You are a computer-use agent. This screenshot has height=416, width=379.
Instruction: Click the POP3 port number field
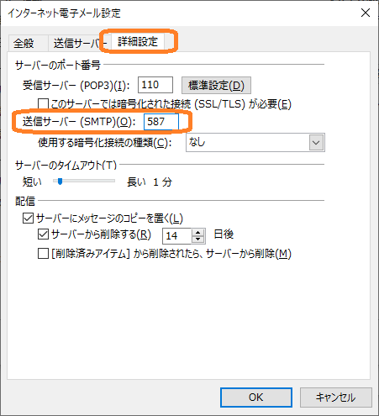(x=155, y=85)
